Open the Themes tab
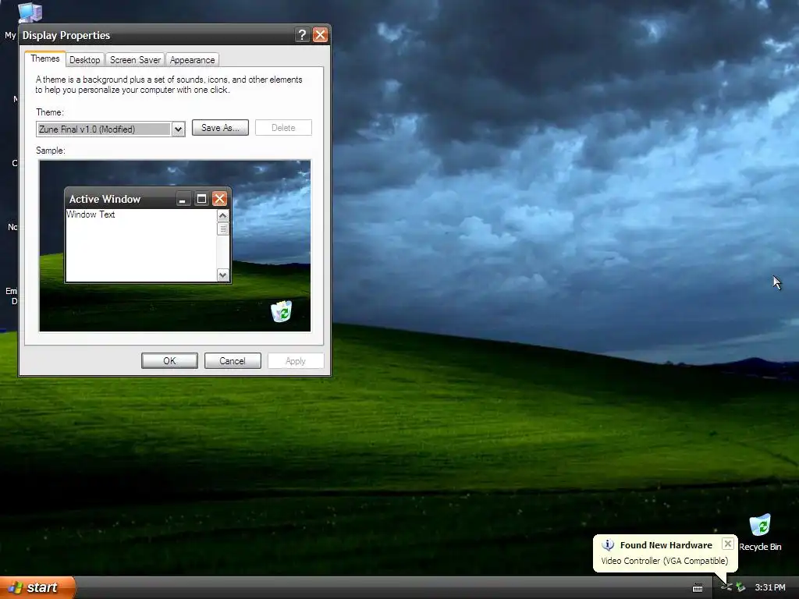 (x=45, y=58)
